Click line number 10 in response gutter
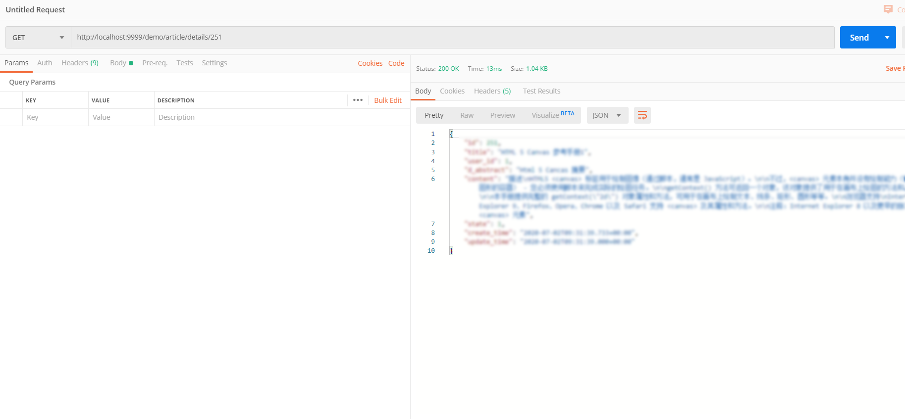The height and width of the screenshot is (419, 905). pyautogui.click(x=431, y=251)
